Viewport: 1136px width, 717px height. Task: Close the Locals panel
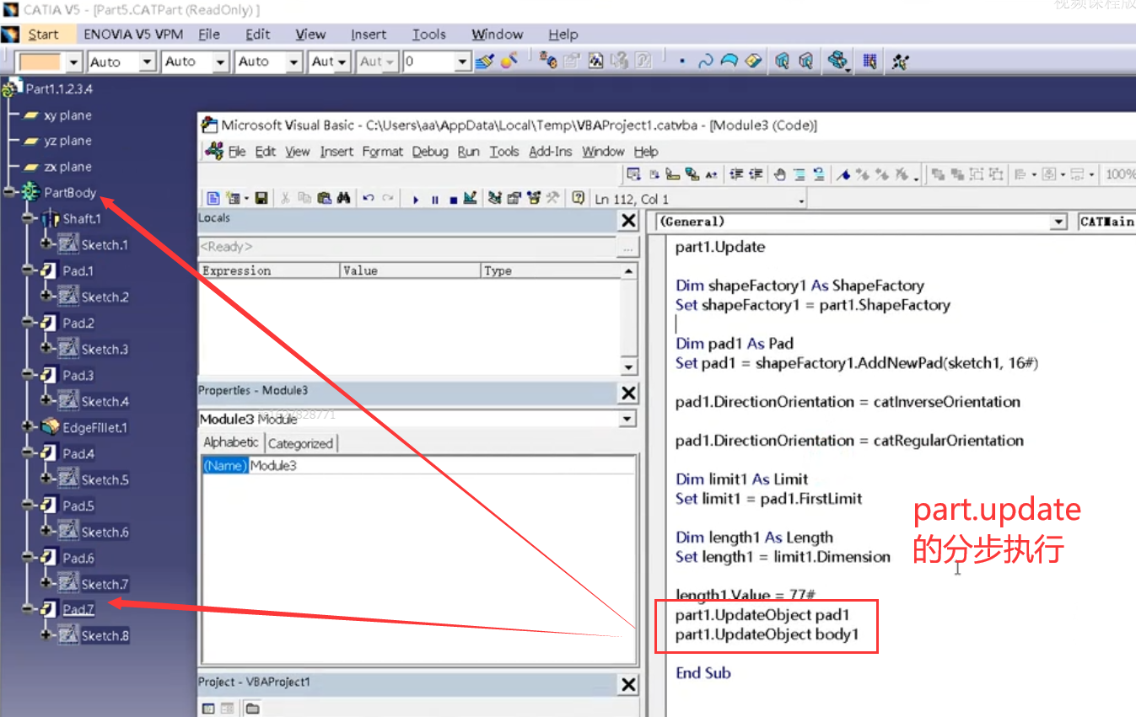pos(628,221)
